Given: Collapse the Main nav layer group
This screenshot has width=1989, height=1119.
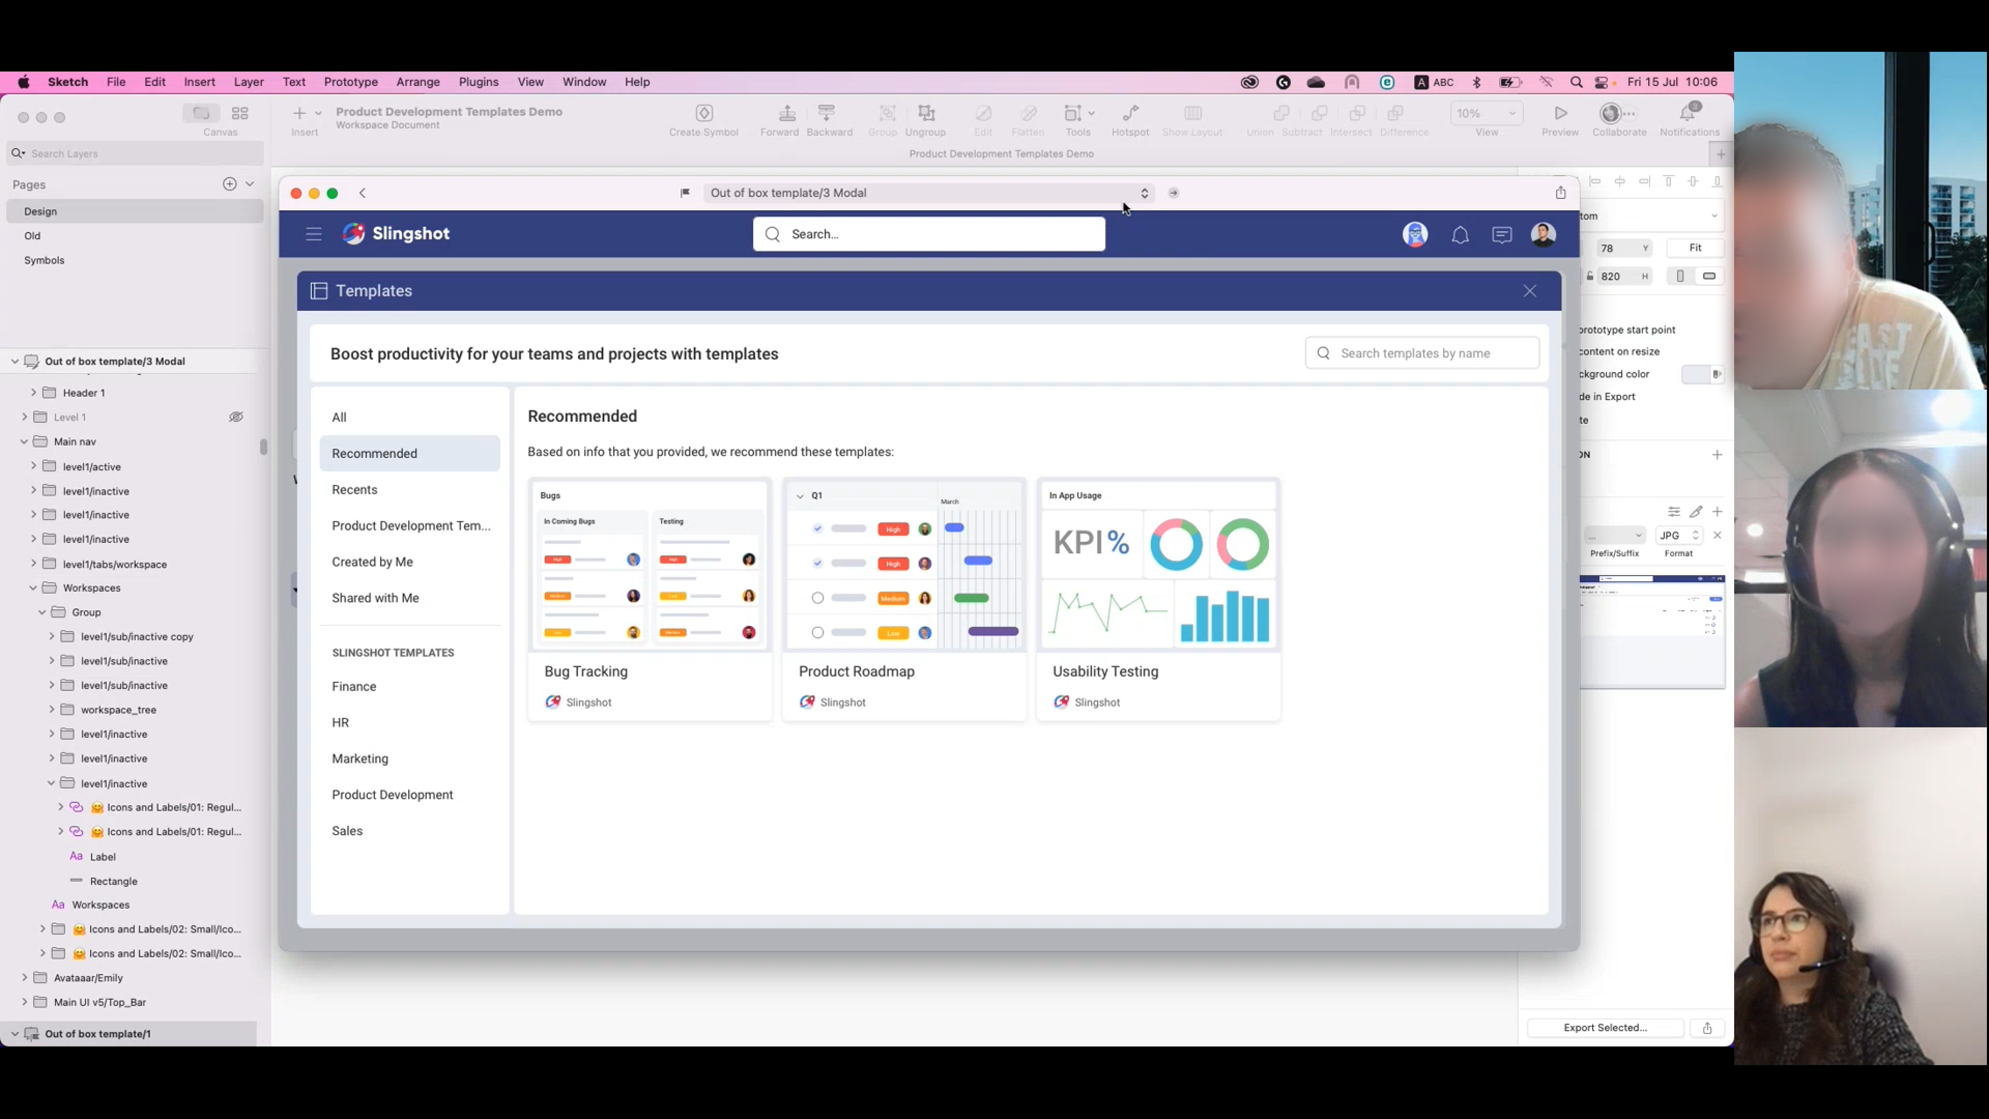Looking at the screenshot, I should point(24,442).
